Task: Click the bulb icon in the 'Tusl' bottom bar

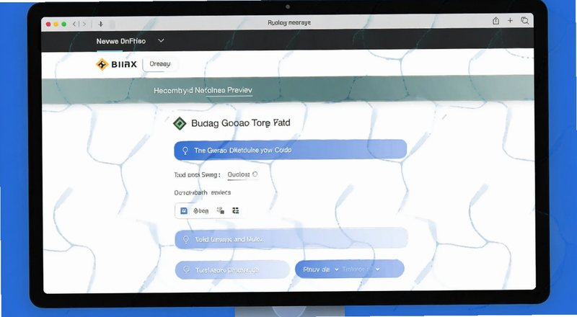Action: pos(186,270)
